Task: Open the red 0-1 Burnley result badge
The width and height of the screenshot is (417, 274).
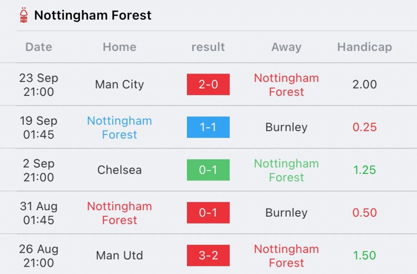Action: [x=208, y=213]
